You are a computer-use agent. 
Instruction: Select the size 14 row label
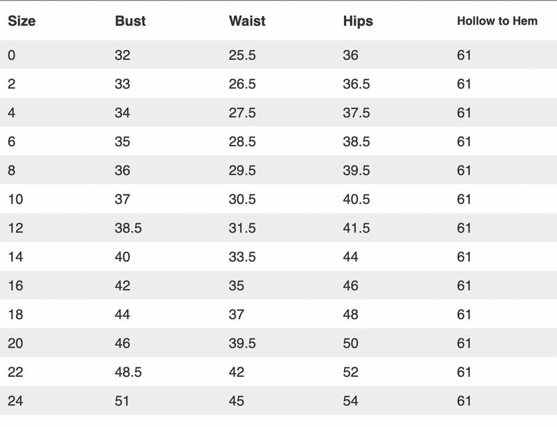click(15, 257)
